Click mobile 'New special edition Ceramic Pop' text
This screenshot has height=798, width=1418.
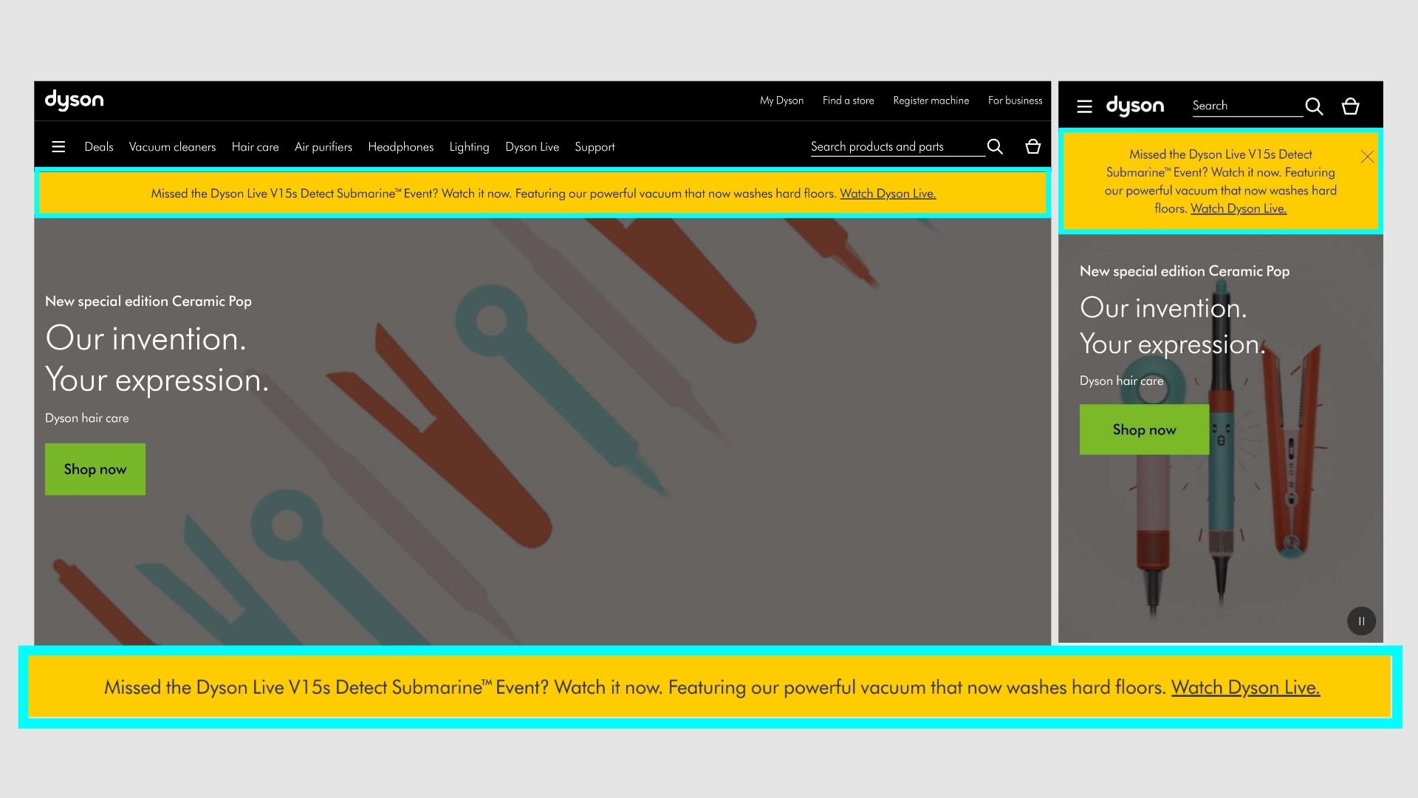1185,271
